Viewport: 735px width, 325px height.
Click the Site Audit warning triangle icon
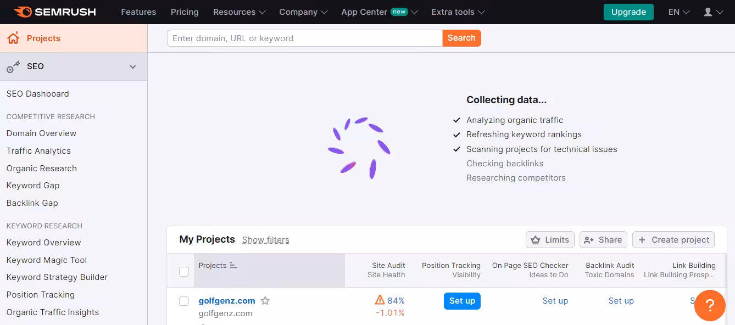[380, 300]
